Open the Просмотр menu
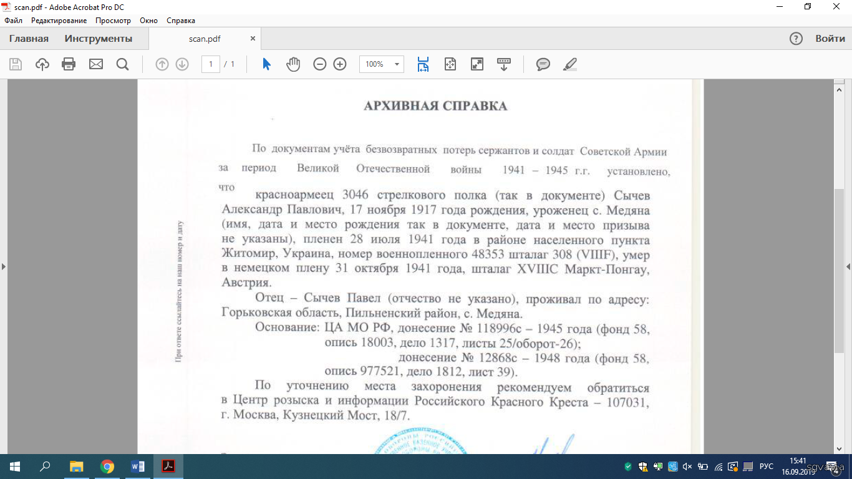 coord(114,21)
